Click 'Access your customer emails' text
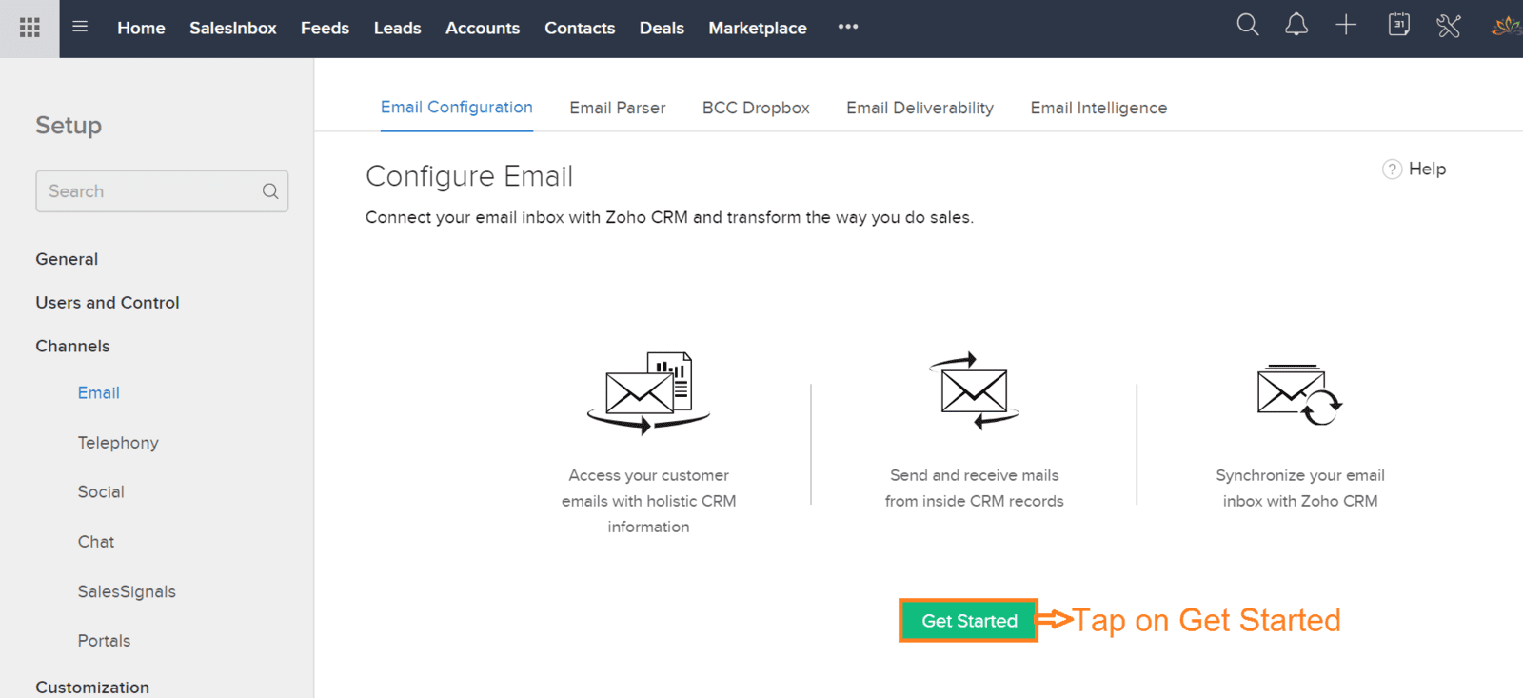Image resolution: width=1523 pixels, height=698 pixels. 648,501
